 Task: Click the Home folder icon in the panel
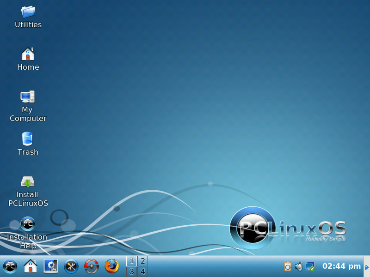[x=30, y=266]
